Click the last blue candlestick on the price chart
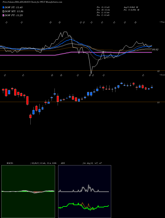 tap(152, 87)
